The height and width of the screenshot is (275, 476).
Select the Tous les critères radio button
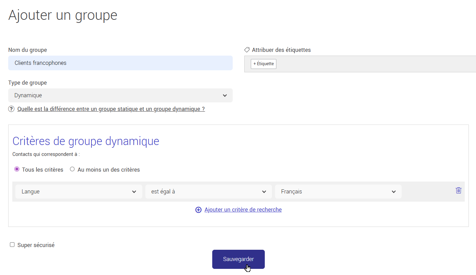pos(17,169)
